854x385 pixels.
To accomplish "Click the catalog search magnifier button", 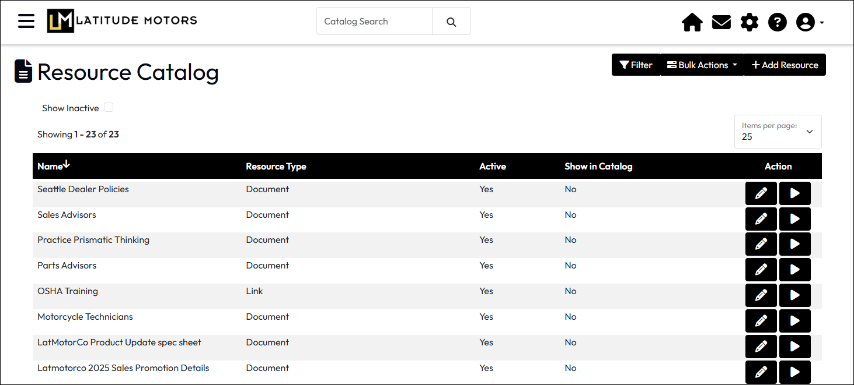I will pos(451,22).
